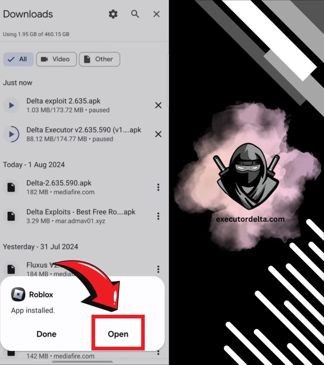This screenshot has height=365, width=324.
Task: Select the All filter chip
Action: 19,59
